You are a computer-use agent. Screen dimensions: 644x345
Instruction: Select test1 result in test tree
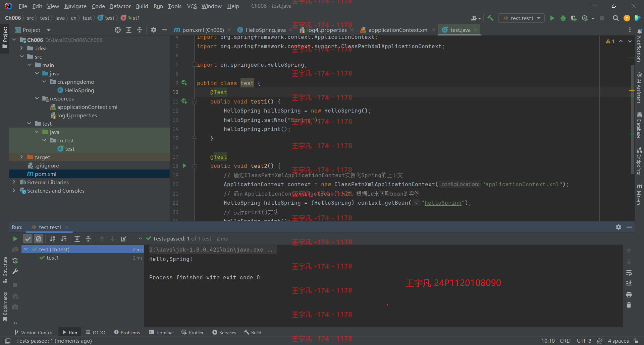(x=83, y=258)
